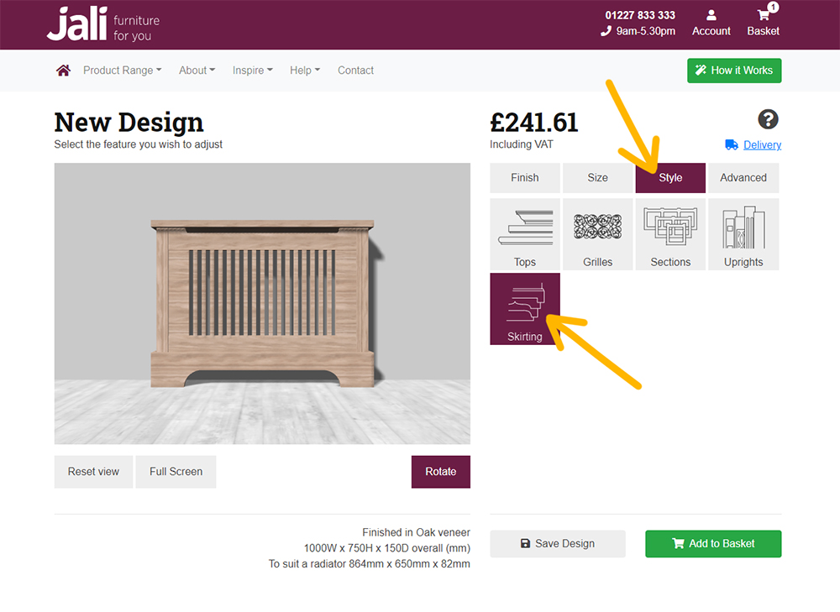
Task: Click the 'To suit a radiator 864mm x 650mm x 82mm' text
Action: pos(369,564)
